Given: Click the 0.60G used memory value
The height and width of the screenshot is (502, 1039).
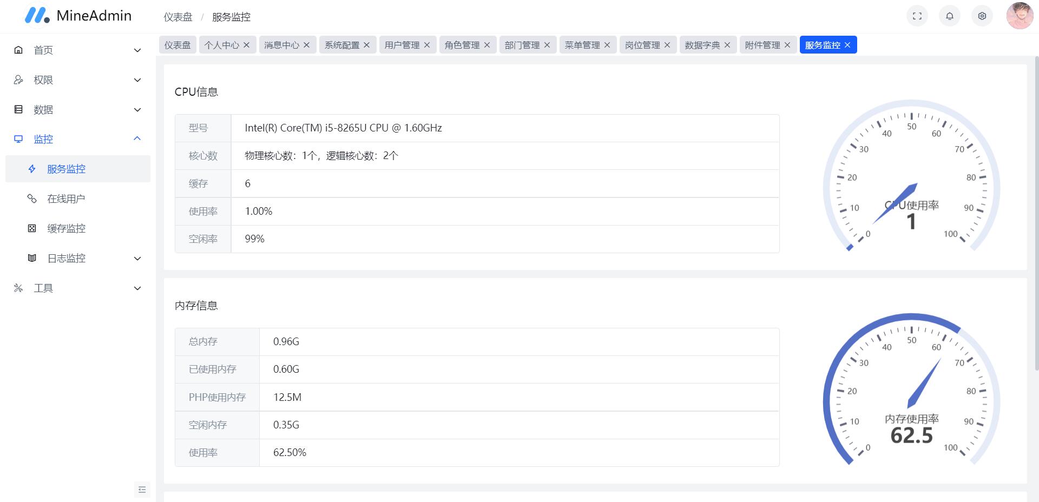Looking at the screenshot, I should coord(286,369).
